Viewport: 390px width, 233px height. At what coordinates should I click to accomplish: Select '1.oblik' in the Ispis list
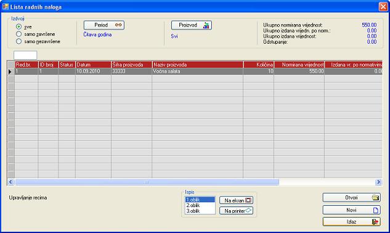coord(200,200)
